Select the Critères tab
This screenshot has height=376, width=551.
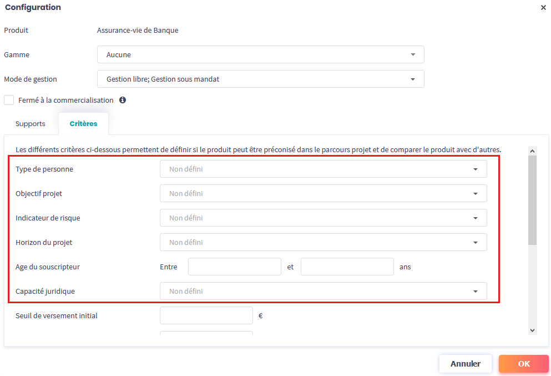coord(83,124)
